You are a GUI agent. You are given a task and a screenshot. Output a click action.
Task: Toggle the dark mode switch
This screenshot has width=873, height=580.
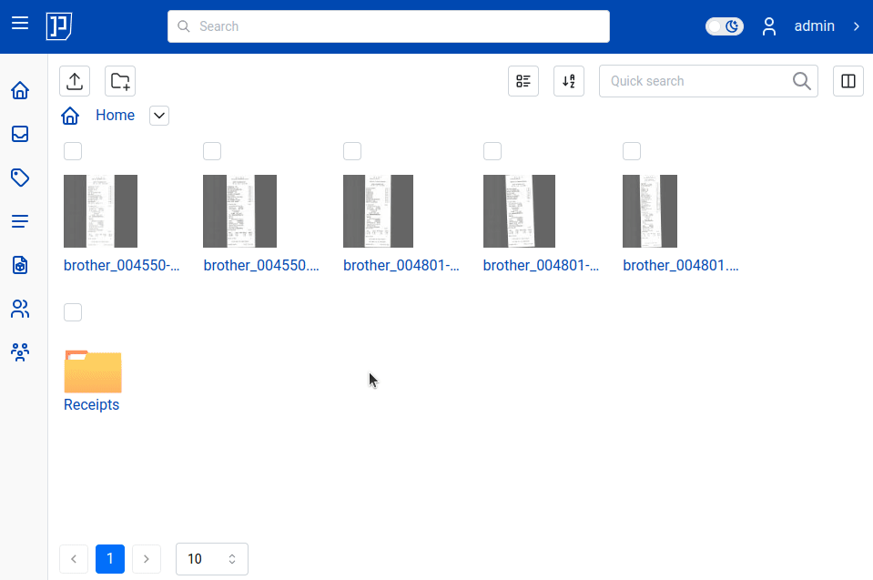pyautogui.click(x=724, y=26)
